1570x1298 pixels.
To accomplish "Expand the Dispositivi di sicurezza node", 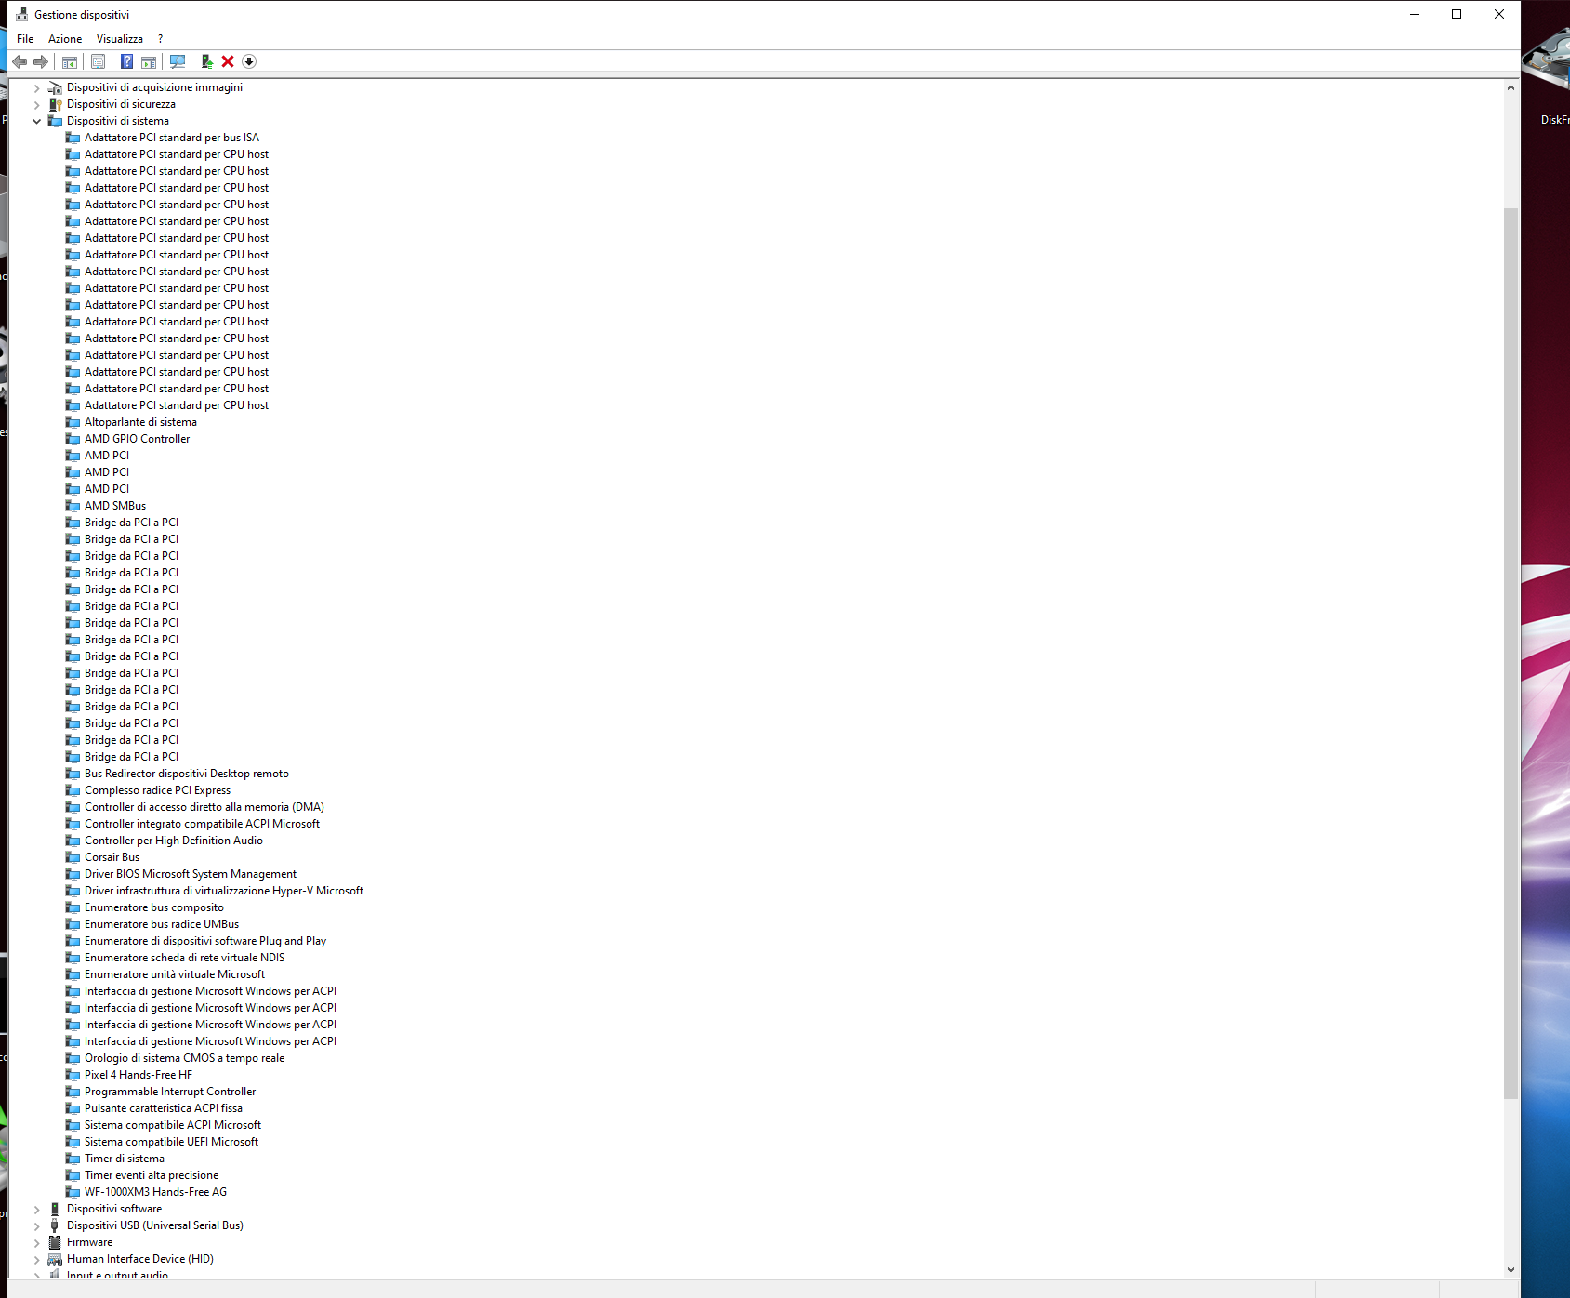I will click(x=37, y=104).
